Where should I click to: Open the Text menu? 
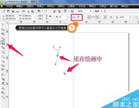[x=82, y=6]
